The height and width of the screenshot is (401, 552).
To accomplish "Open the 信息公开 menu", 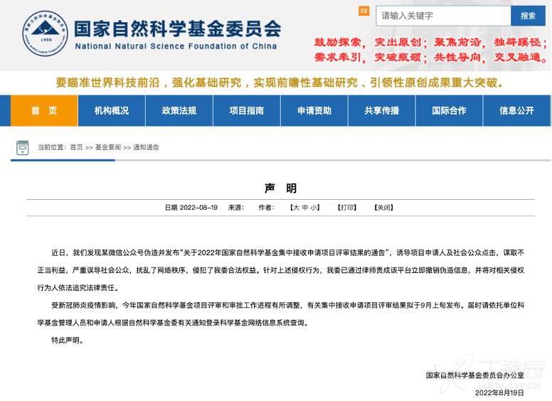I will pos(516,111).
